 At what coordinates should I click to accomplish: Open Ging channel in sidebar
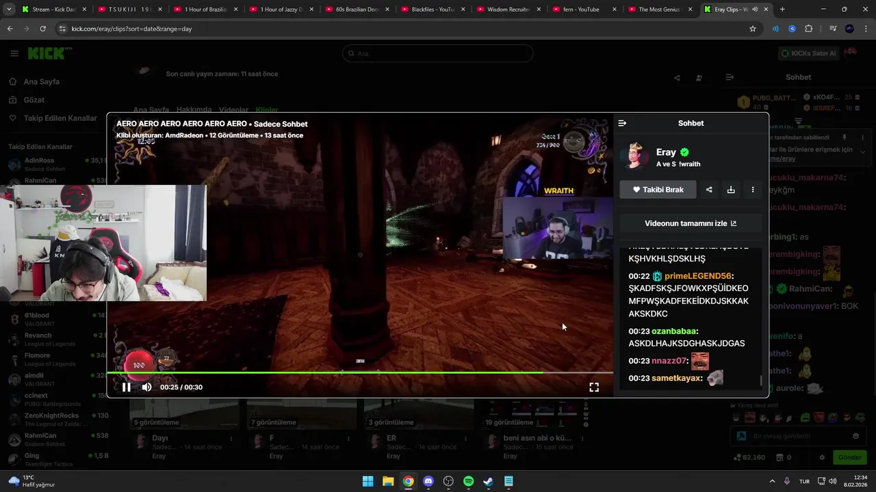coord(58,459)
